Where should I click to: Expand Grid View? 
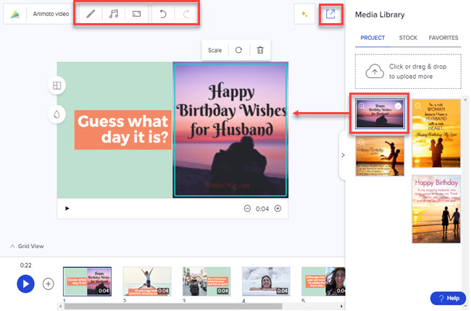(x=27, y=246)
